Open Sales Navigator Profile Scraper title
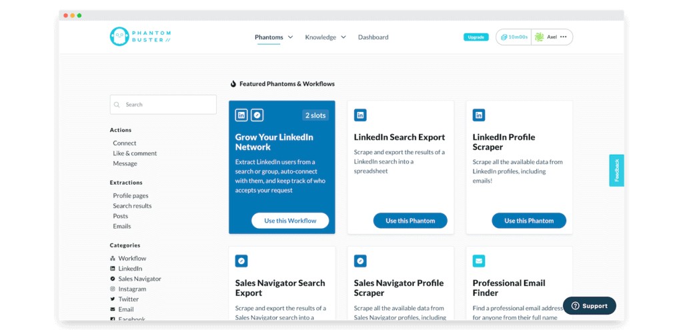Screen dimensions: 683x330 tap(399, 288)
